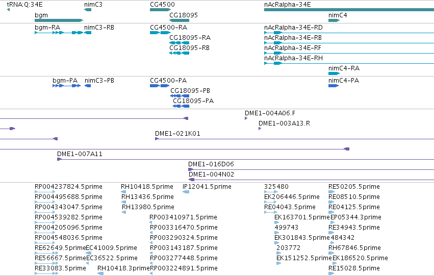The width and height of the screenshot is (434, 276).
Task: Select the nimC4-RA transcript
Action: point(334,73)
